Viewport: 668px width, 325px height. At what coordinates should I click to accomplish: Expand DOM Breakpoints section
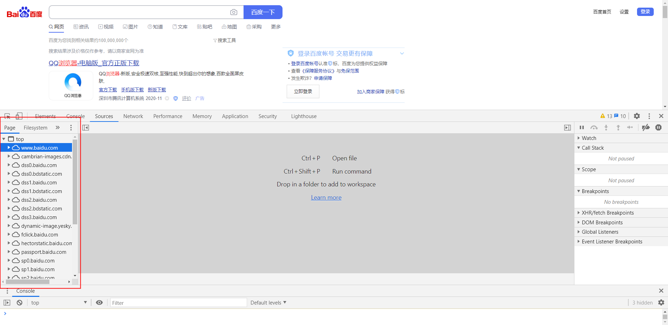pyautogui.click(x=579, y=223)
